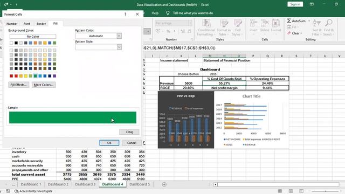Viewport: 345px width, 194px height.
Task: Open the Percentage number format dropdown
Action: tap(190, 23)
